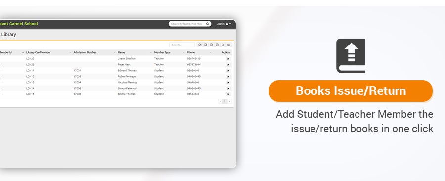This screenshot has height=181, width=445.
Task: Click phone number 54646546
Action: [x=193, y=82]
